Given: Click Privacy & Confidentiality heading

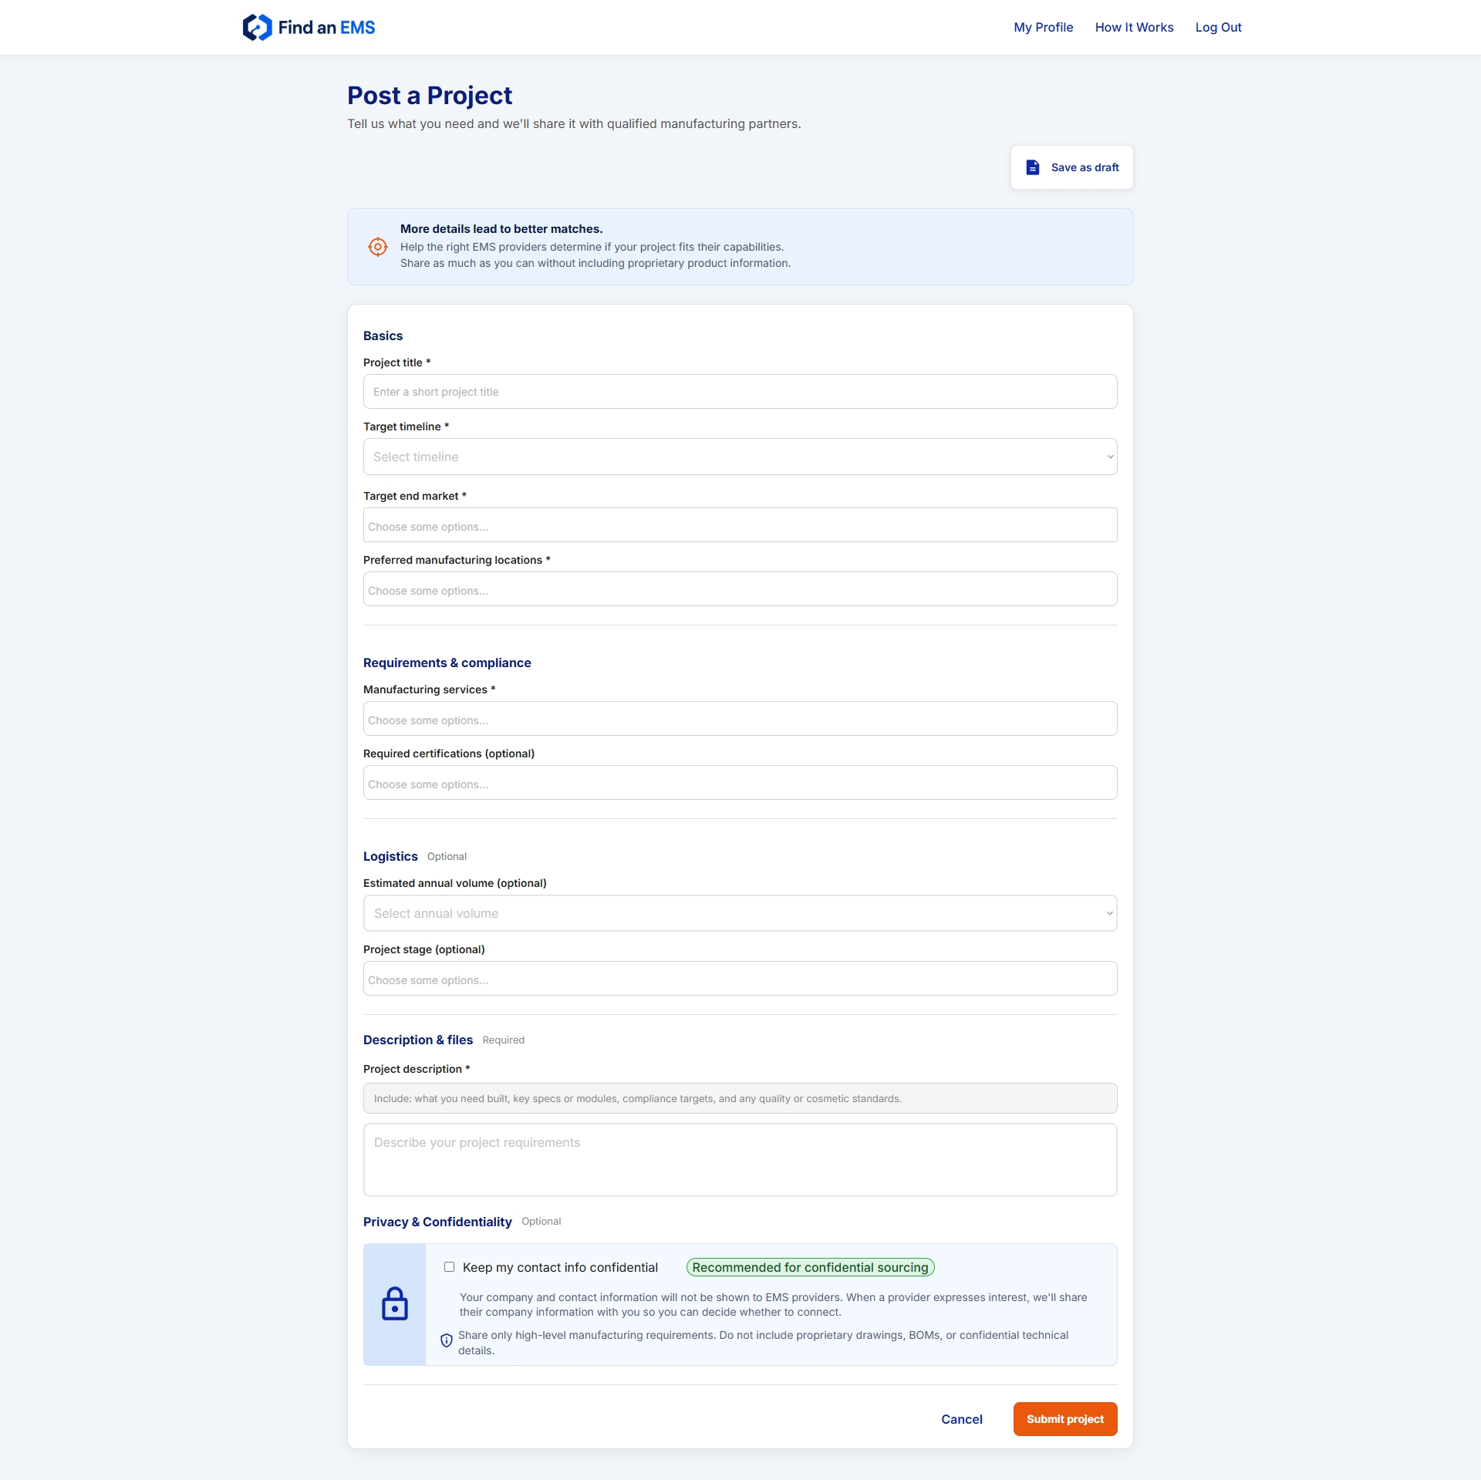Looking at the screenshot, I should coord(437,1222).
